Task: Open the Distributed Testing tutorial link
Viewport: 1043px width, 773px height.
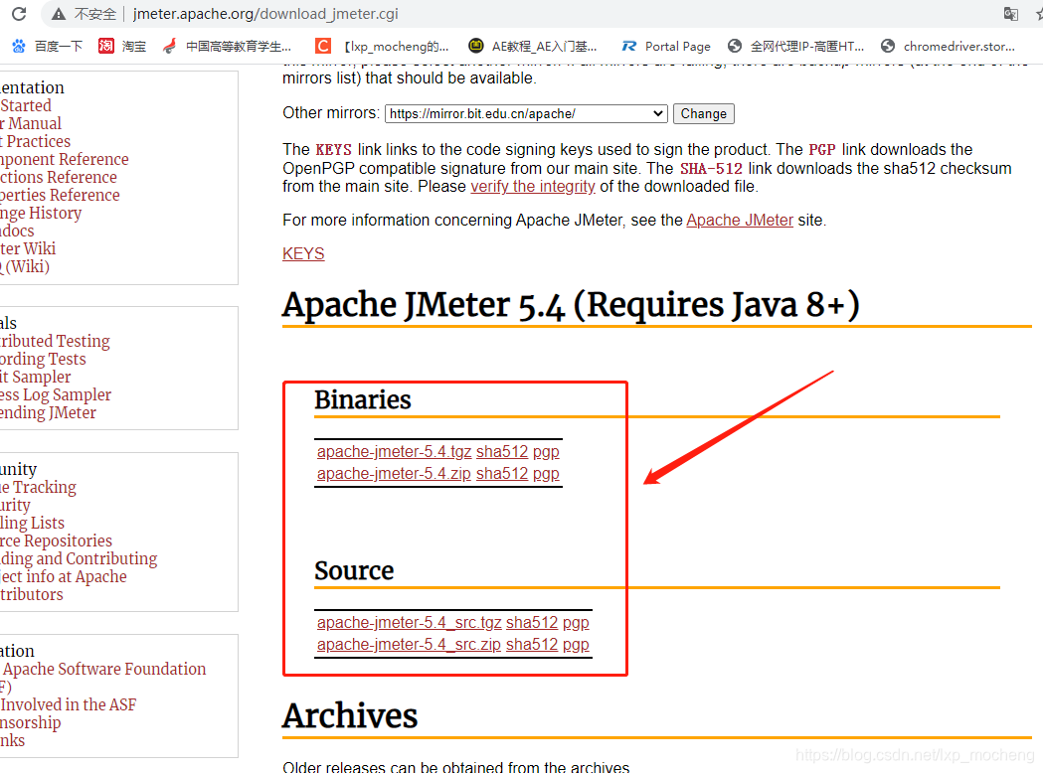Action: [x=55, y=341]
